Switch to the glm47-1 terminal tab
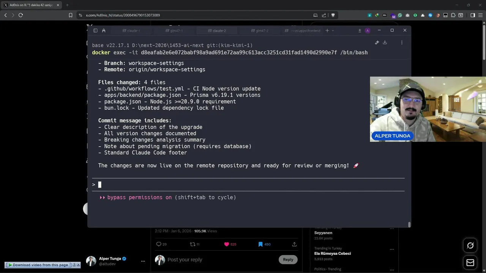The width and height of the screenshot is (486, 273). pyautogui.click(x=174, y=30)
